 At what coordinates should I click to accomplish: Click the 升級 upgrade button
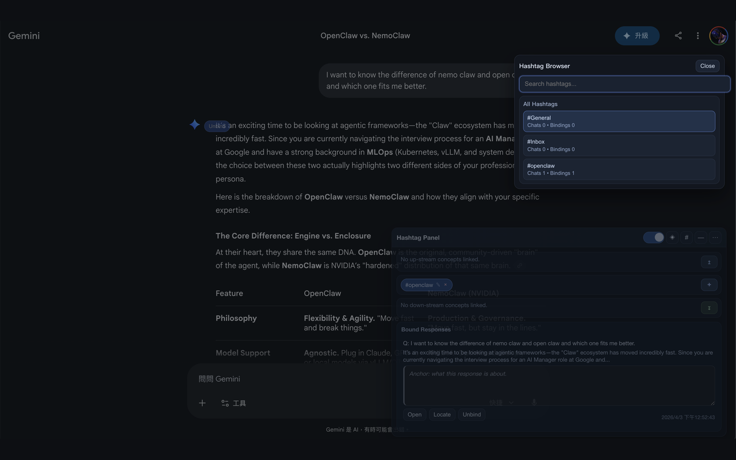637,35
